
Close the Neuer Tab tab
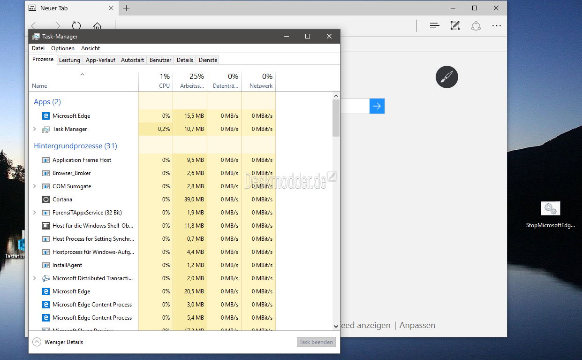pyautogui.click(x=111, y=8)
